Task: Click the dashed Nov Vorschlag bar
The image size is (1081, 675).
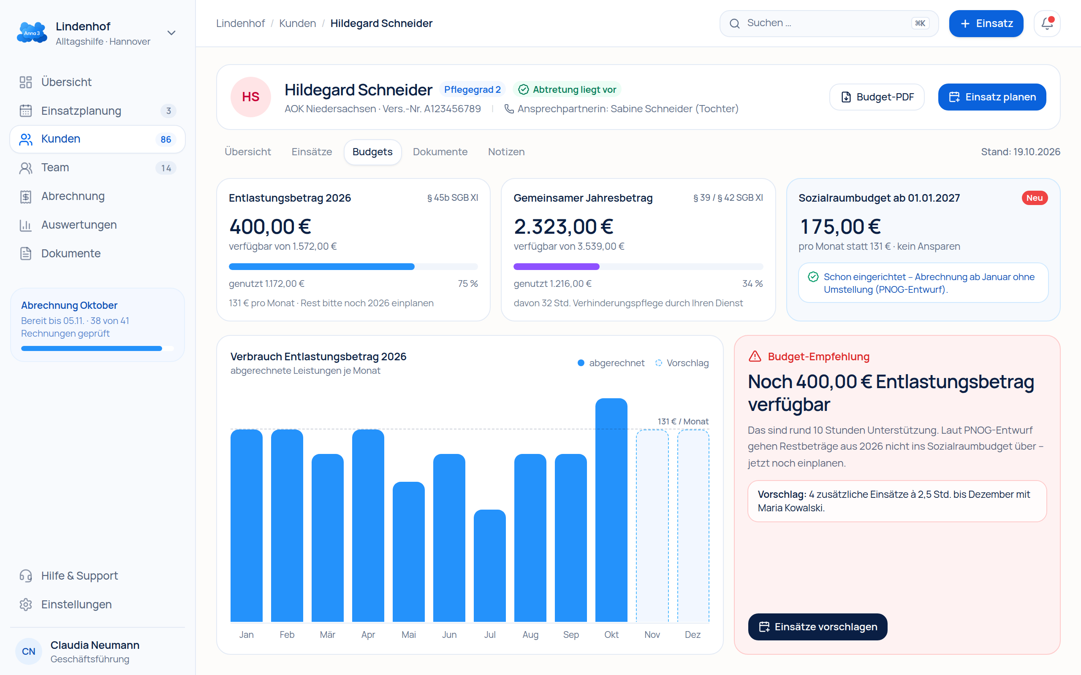Action: pos(652,526)
